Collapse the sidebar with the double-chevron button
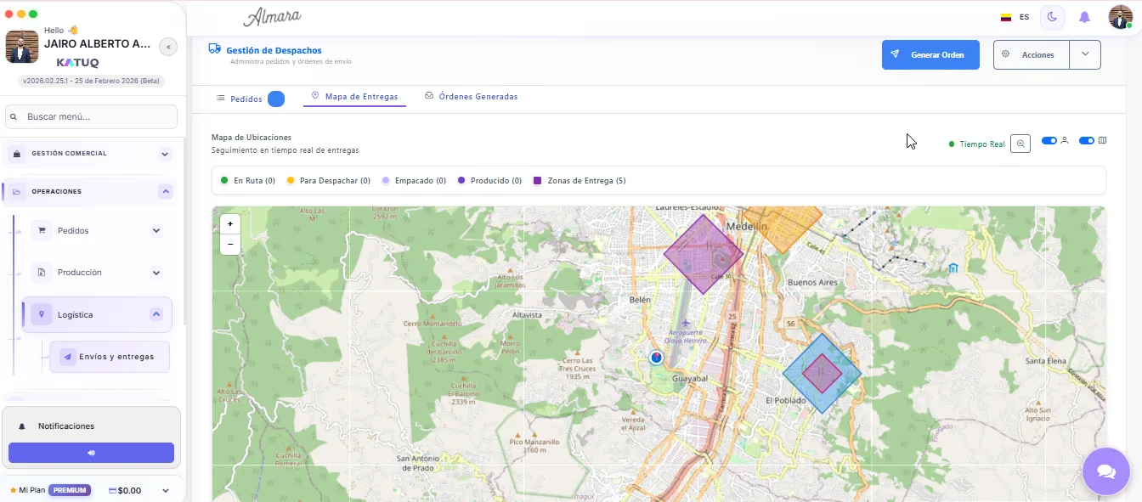The width and height of the screenshot is (1142, 502). click(168, 47)
